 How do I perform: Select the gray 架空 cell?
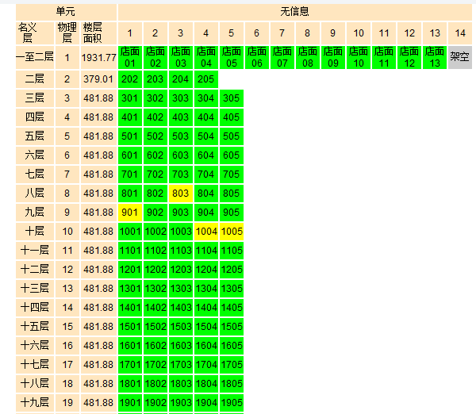pos(460,57)
